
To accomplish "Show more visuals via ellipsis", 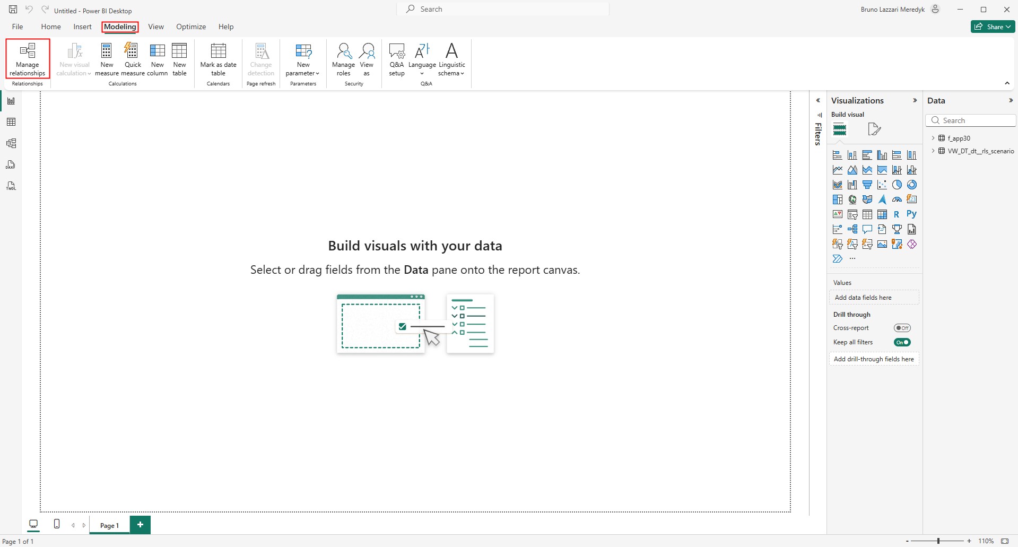I will point(852,259).
